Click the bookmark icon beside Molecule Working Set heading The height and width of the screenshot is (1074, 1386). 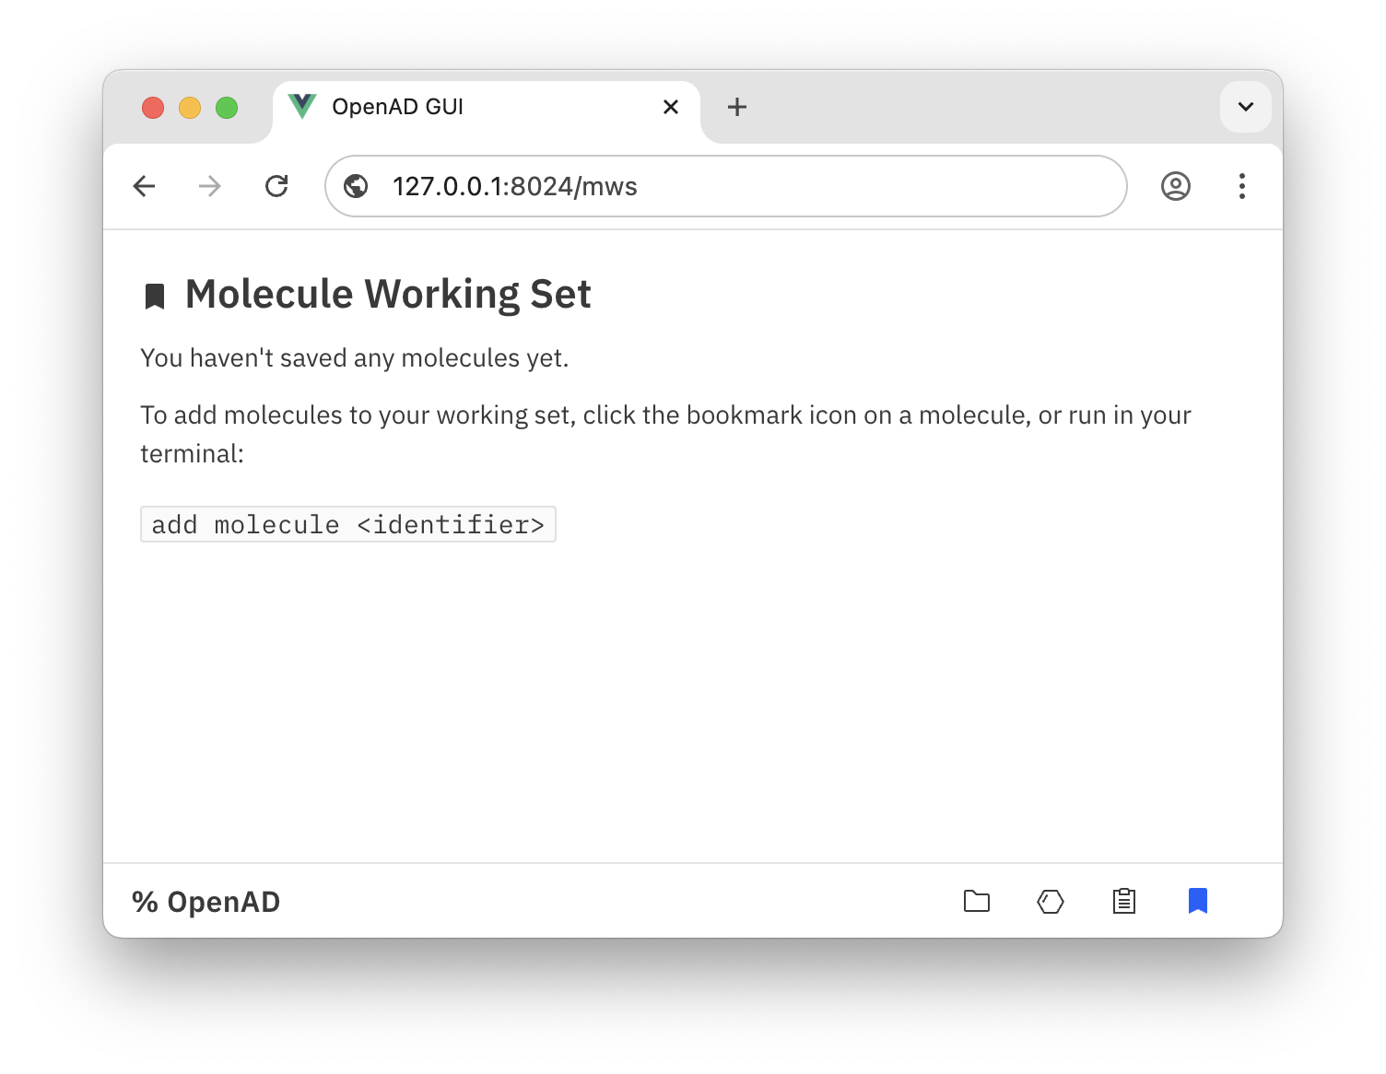(155, 295)
